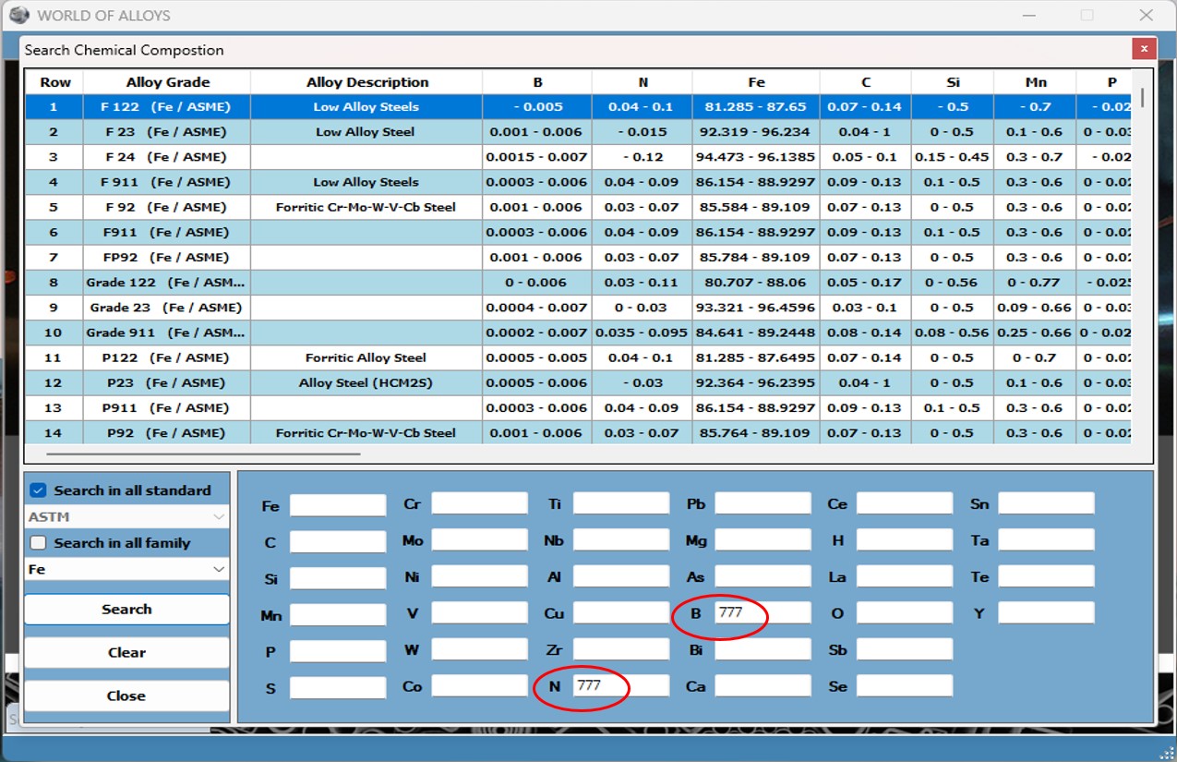This screenshot has height=762, width=1177.
Task: Focus the Sn element input field
Action: coord(1046,503)
